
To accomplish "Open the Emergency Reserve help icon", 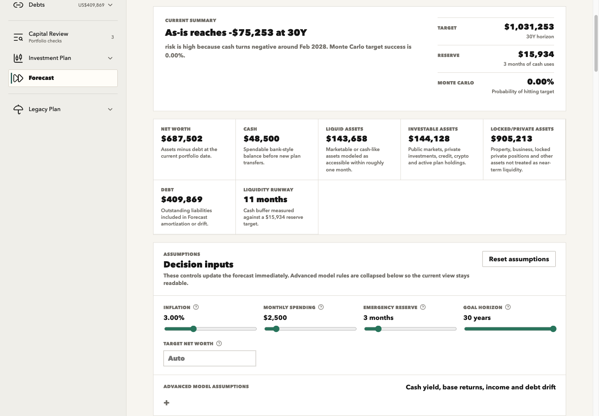I will [423, 307].
